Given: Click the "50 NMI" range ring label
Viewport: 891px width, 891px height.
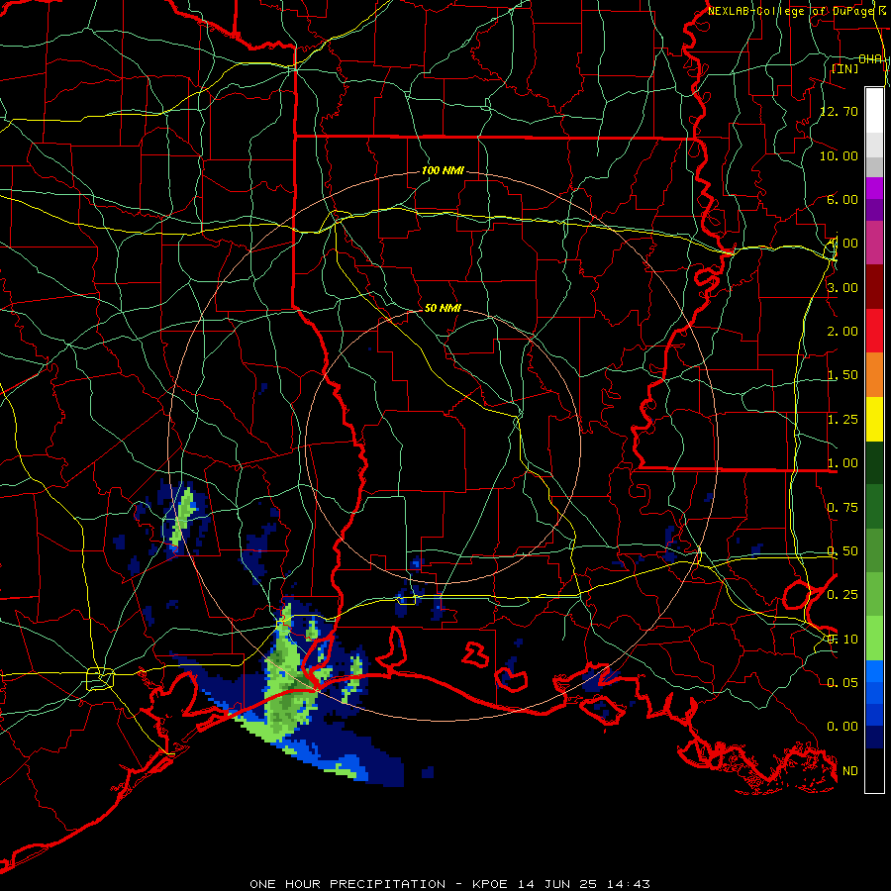Looking at the screenshot, I should click(443, 308).
